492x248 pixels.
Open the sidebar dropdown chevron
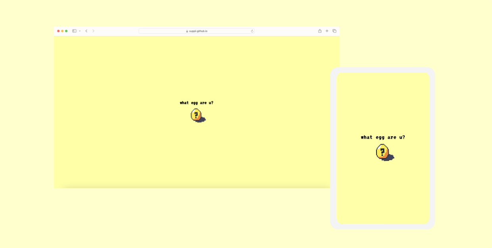80,31
